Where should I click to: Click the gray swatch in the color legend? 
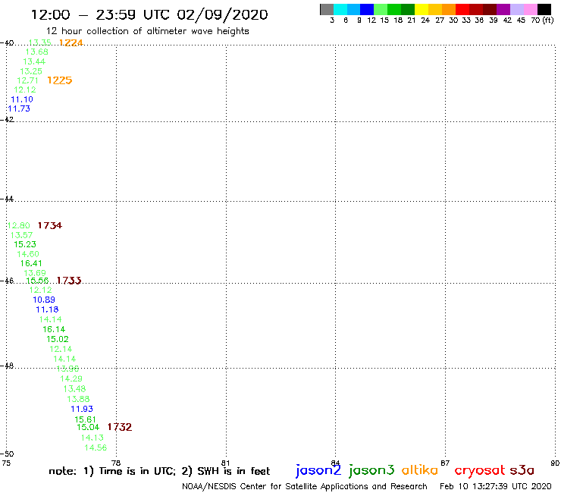click(327, 10)
